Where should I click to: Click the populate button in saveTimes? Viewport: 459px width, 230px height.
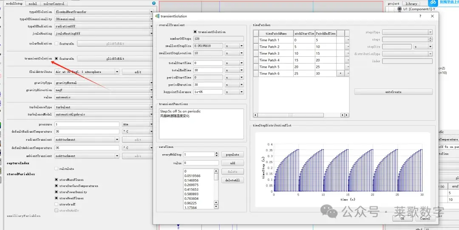point(232,155)
